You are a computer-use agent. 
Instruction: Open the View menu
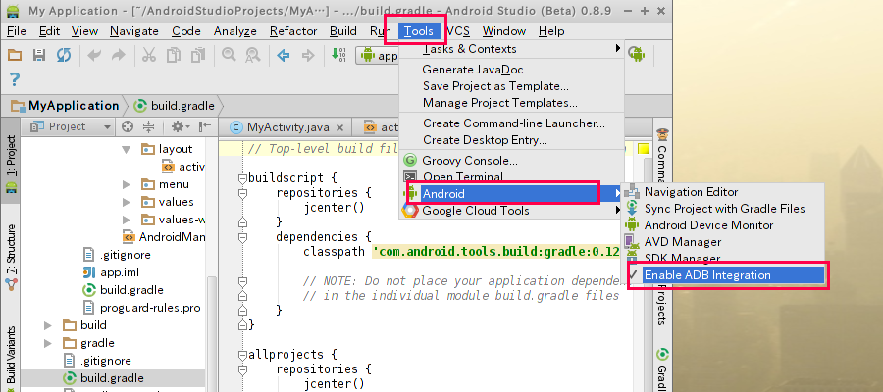(x=85, y=31)
